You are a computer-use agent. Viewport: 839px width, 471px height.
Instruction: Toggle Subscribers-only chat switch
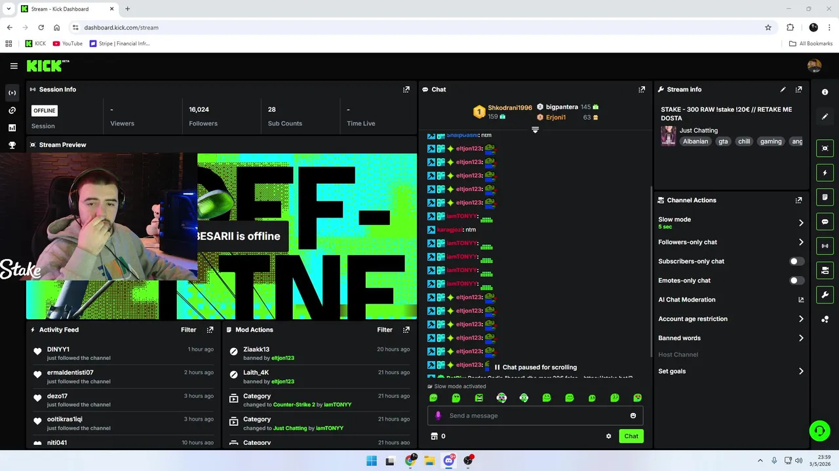tap(796, 261)
